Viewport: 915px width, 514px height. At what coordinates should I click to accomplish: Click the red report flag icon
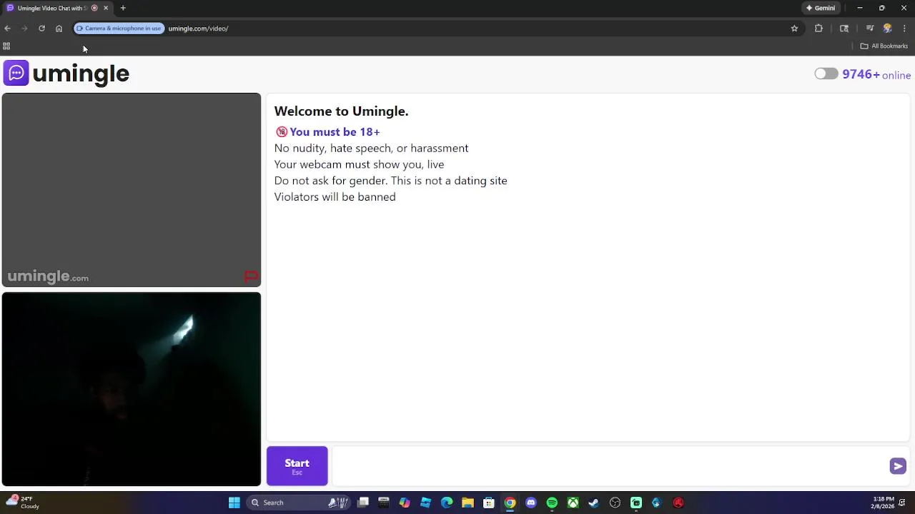click(251, 276)
